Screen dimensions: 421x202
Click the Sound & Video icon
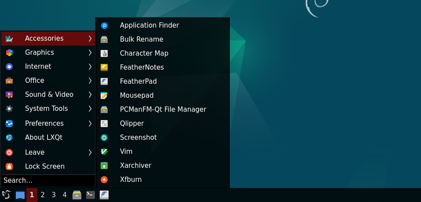pyautogui.click(x=9, y=95)
